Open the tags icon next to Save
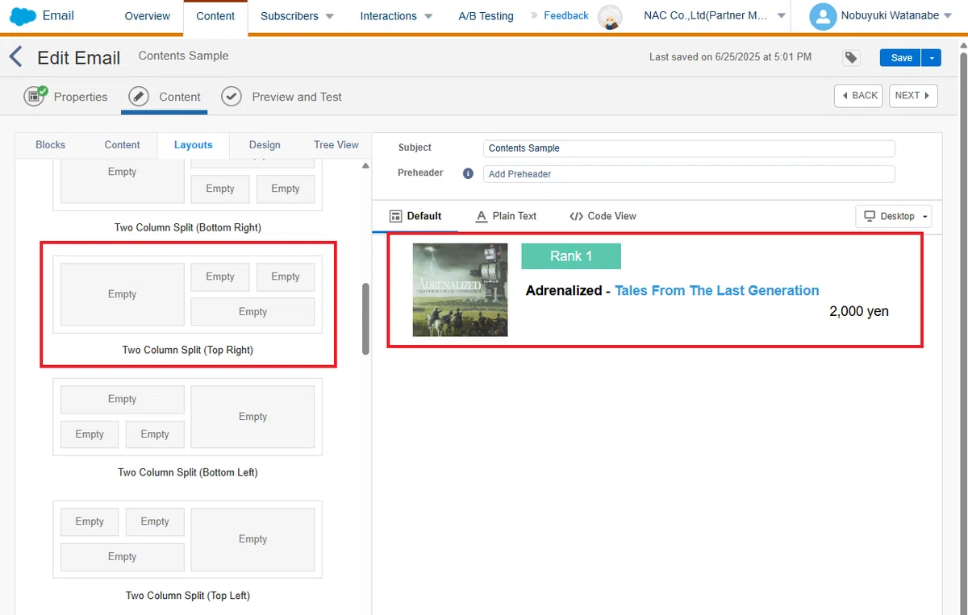This screenshot has height=615, width=968. pyautogui.click(x=851, y=57)
